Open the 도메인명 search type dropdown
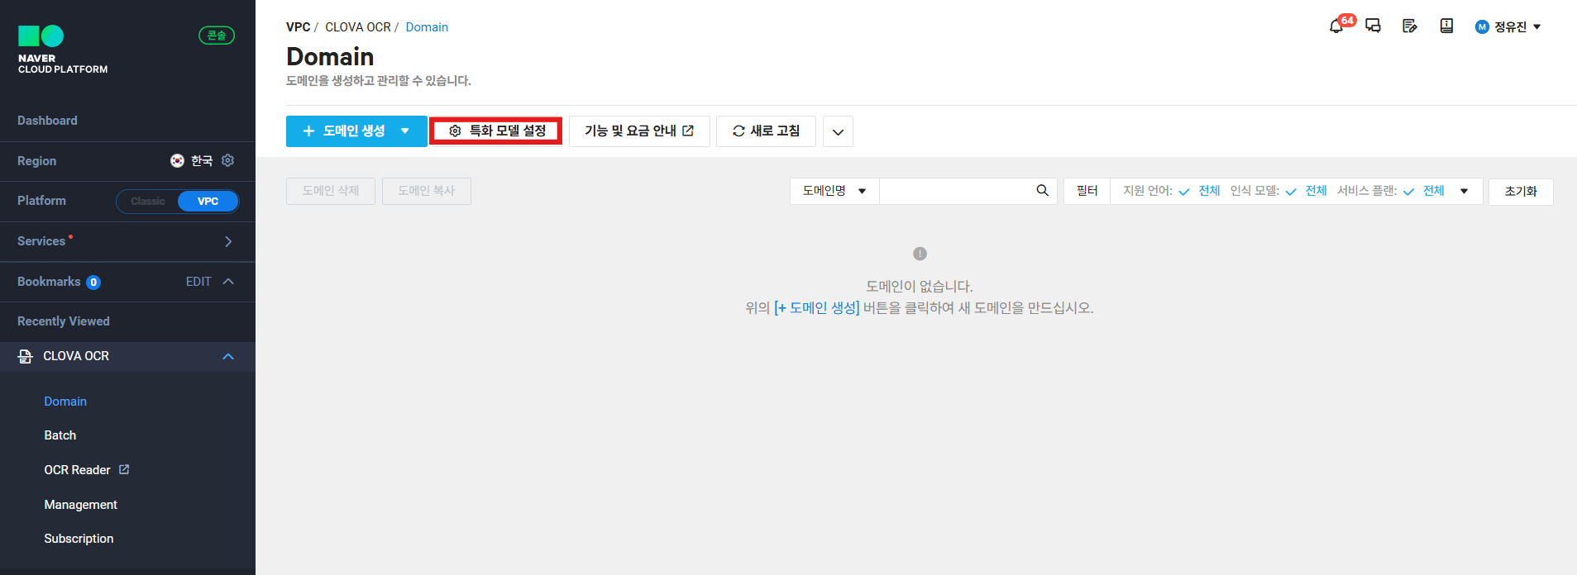 point(834,191)
